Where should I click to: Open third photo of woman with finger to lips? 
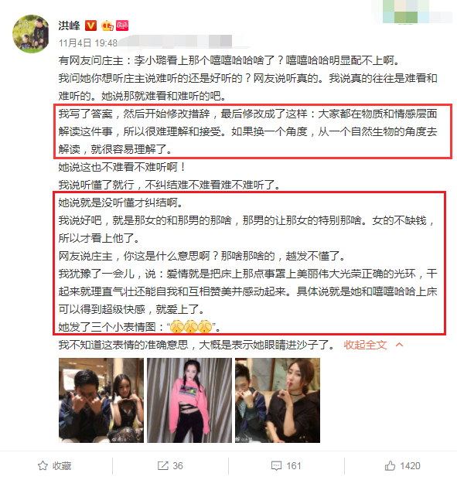click(278, 400)
